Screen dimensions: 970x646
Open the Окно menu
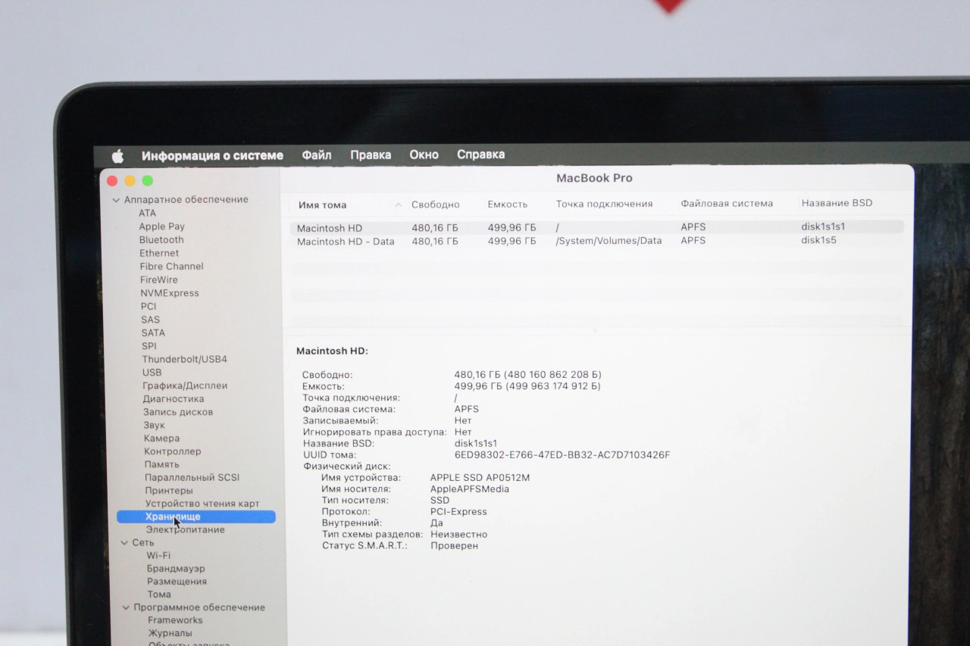click(424, 154)
